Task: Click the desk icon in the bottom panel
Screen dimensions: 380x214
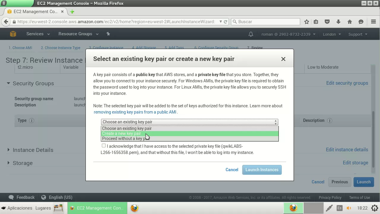Action: pyautogui.click(x=58, y=208)
